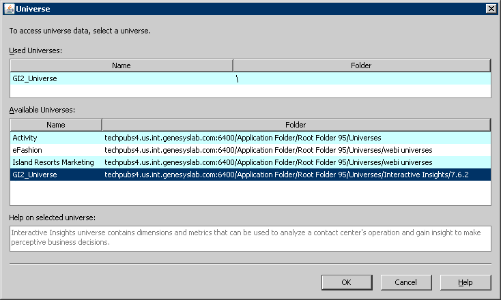The width and height of the screenshot is (501, 300).
Task: Click empty area below Available Universes rows
Action: click(x=250, y=192)
